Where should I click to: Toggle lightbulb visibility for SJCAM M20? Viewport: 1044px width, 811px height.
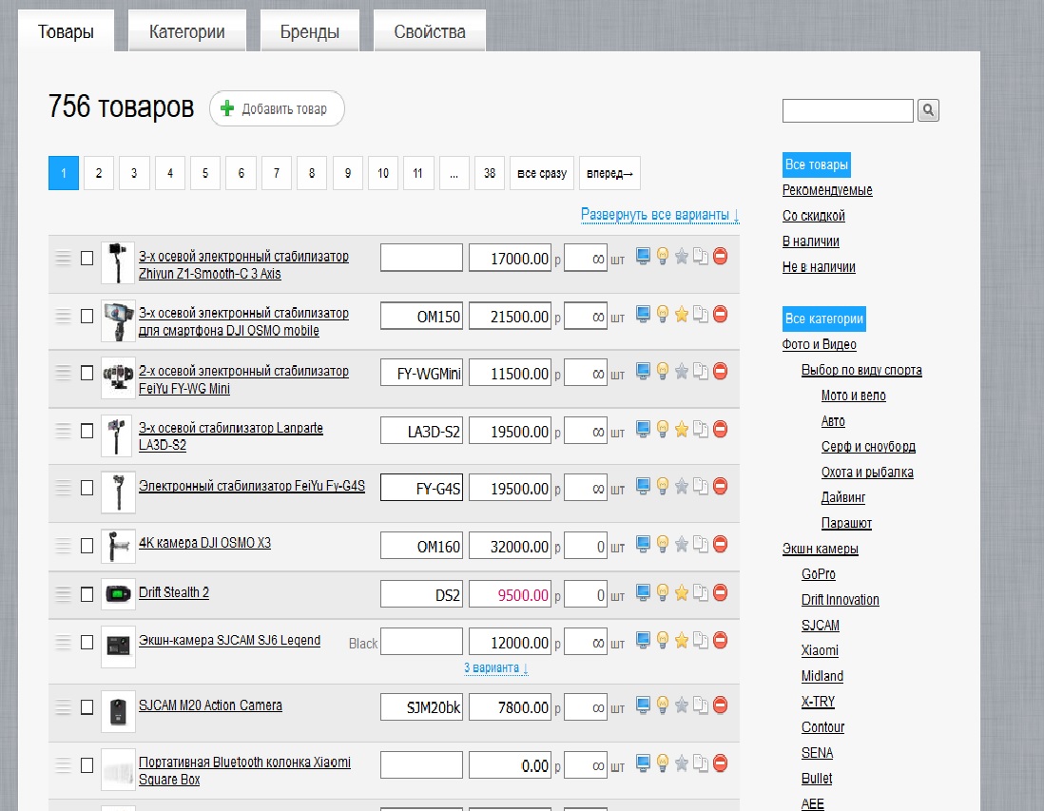click(663, 705)
